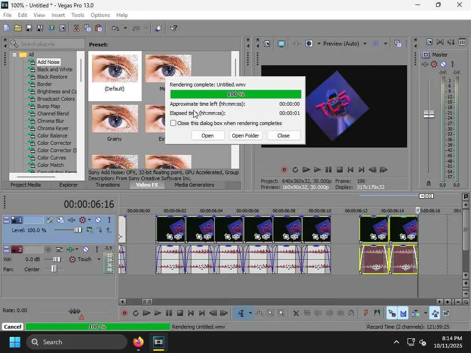The image size is (471, 353).
Task: Open the Touch automation mode dropdown
Action: coord(99,259)
